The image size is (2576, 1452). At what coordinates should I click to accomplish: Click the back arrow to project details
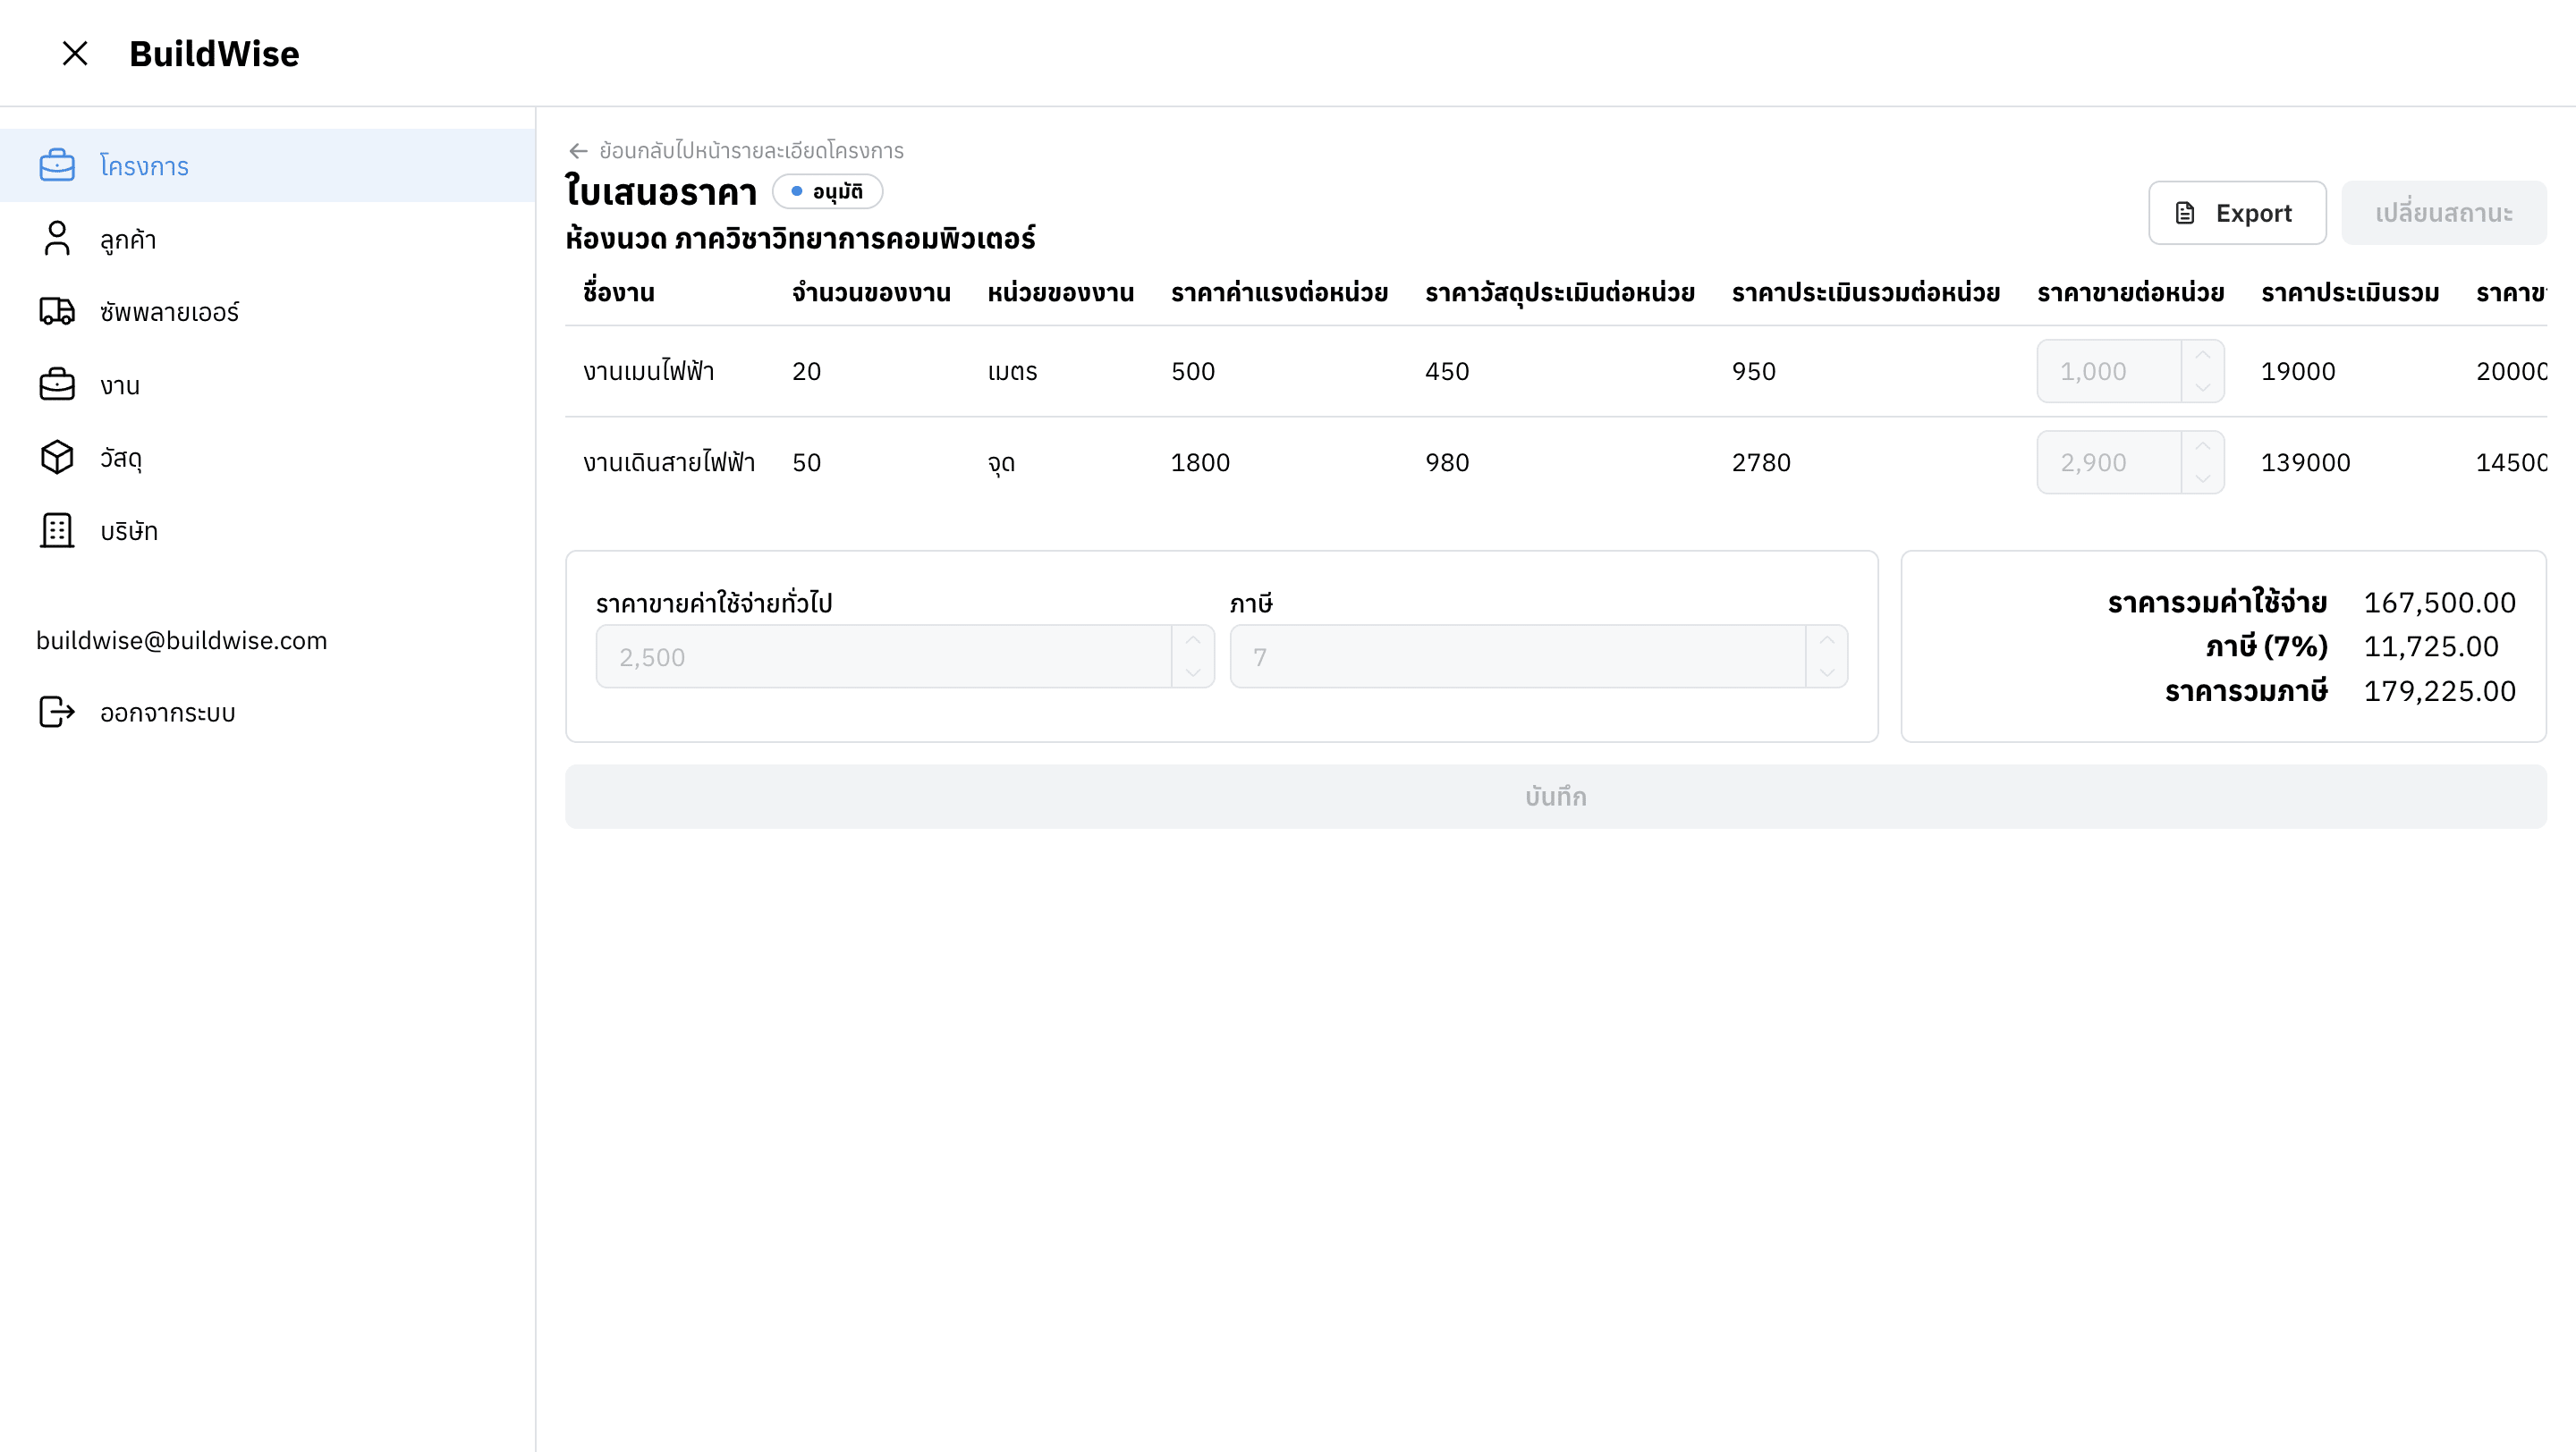(578, 151)
